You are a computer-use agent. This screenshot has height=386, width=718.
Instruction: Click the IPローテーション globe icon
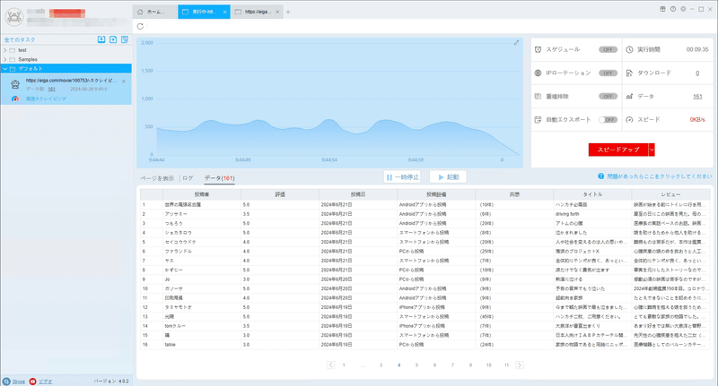pyautogui.click(x=538, y=73)
